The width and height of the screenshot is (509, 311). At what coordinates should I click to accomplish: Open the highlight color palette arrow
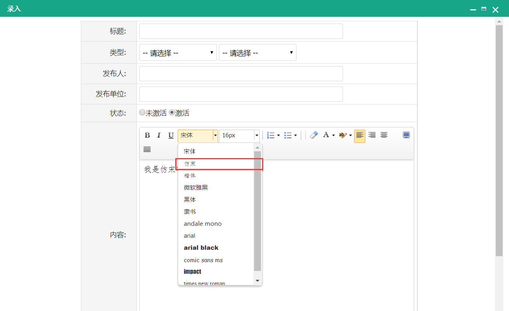point(351,136)
